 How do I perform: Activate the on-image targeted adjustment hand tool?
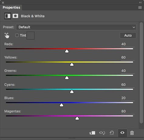7,35
